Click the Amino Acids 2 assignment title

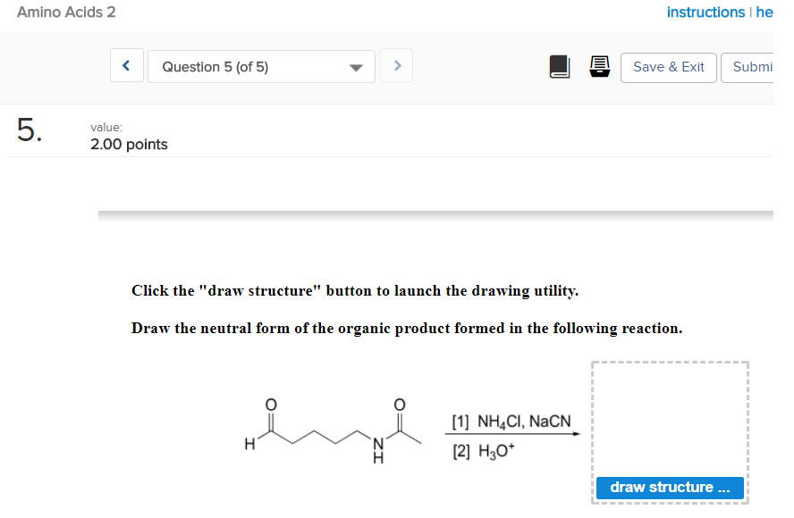point(65,13)
